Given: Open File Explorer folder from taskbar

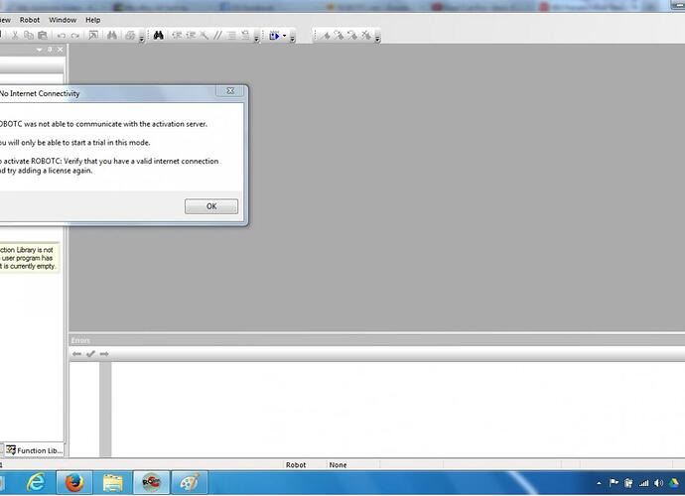Looking at the screenshot, I should tap(113, 482).
